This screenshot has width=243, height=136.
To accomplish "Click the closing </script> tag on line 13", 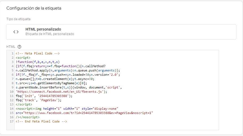I will pos(24,104).
